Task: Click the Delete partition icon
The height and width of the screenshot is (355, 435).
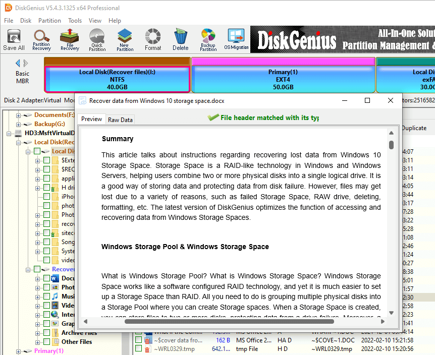Action: pyautogui.click(x=180, y=39)
